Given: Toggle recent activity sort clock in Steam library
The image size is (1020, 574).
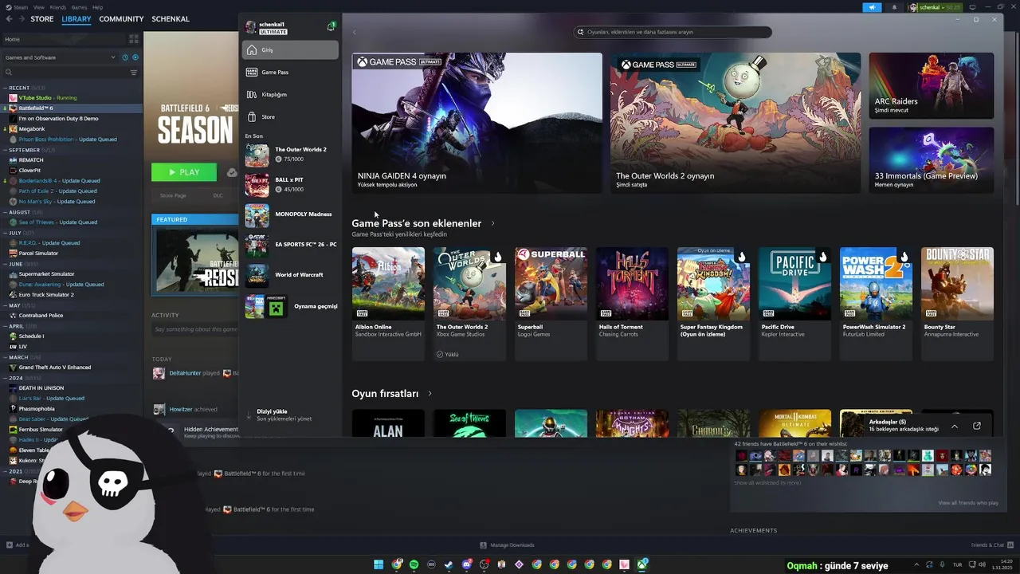Looking at the screenshot, I should pyautogui.click(x=125, y=57).
